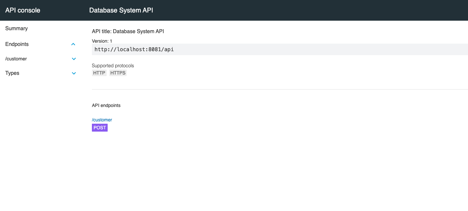Viewport: 468px width, 211px height.
Task: Click the HTTPS protocol badge
Action: click(118, 73)
